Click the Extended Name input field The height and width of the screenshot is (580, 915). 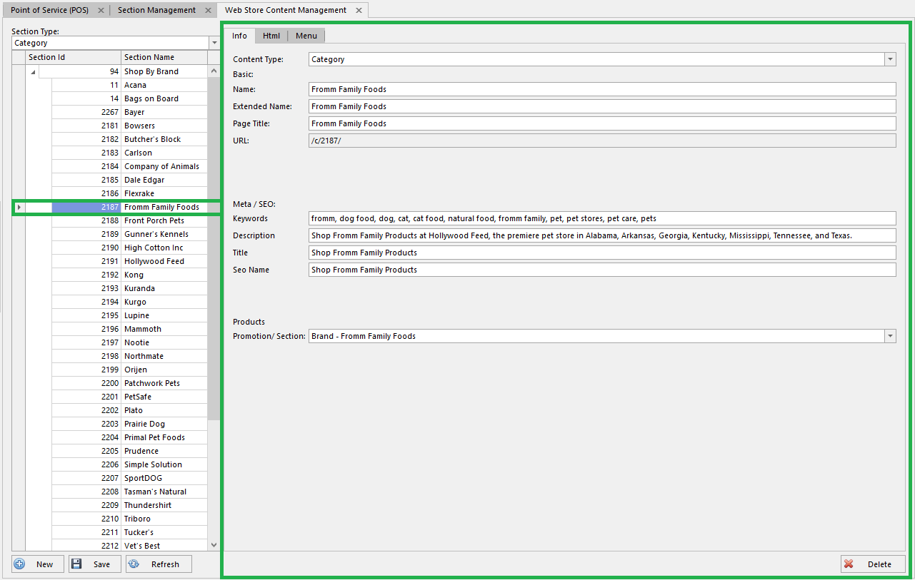(x=602, y=106)
